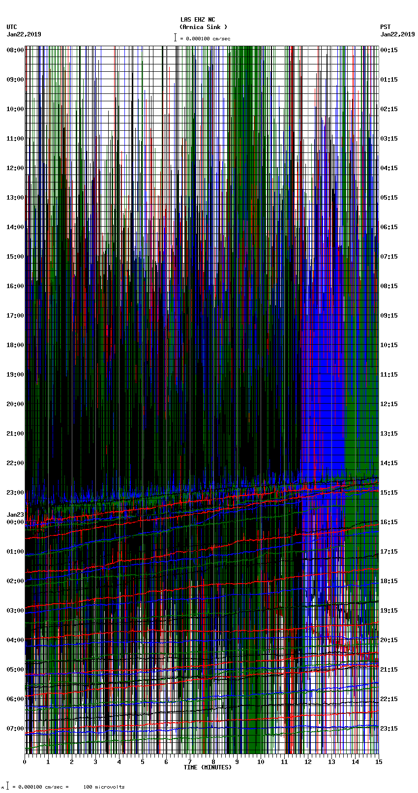The image size is (418, 793).
Task: Click the '07:15' PST time label
Action: pos(389,257)
